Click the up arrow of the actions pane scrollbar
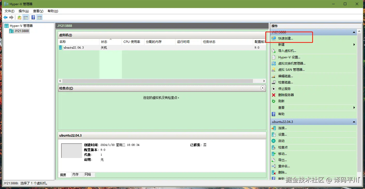Viewport: 365px width, 189px height. 359,31
